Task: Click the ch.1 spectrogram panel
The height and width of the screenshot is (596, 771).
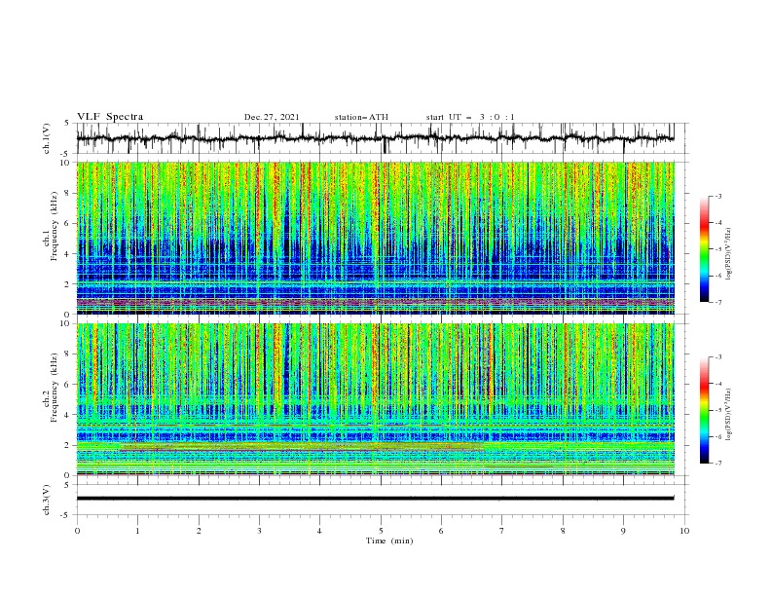Action: pos(375,238)
